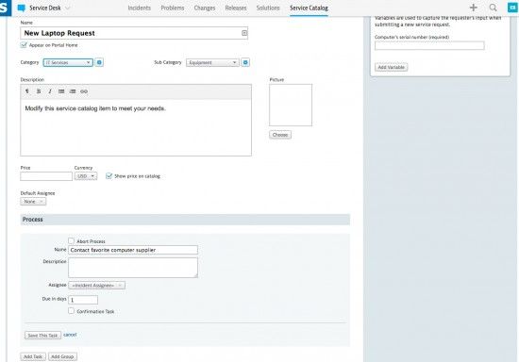The width and height of the screenshot is (519, 362).
Task: Click the Computer's serial number field
Action: pos(429,45)
